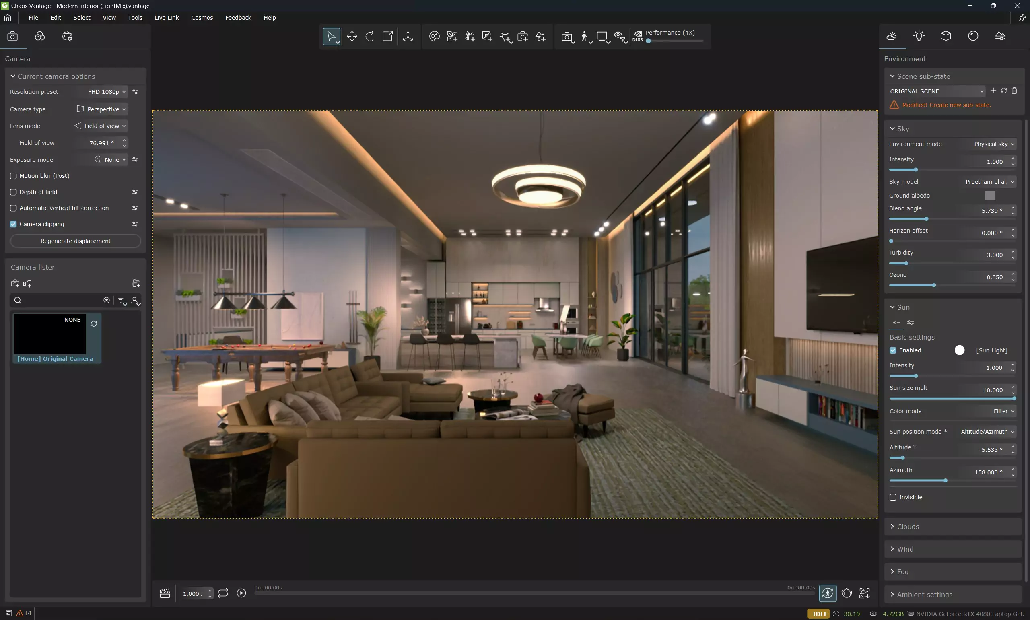Toggle timeline loop playback icon
The image size is (1030, 620).
[x=222, y=593]
